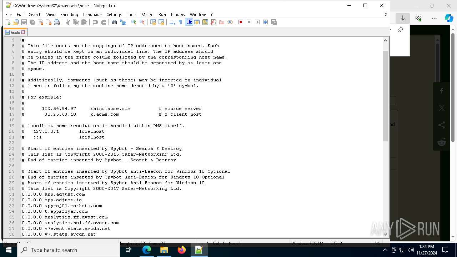Click line 20 localhost 127.0.0.1 entry

(x=63, y=131)
